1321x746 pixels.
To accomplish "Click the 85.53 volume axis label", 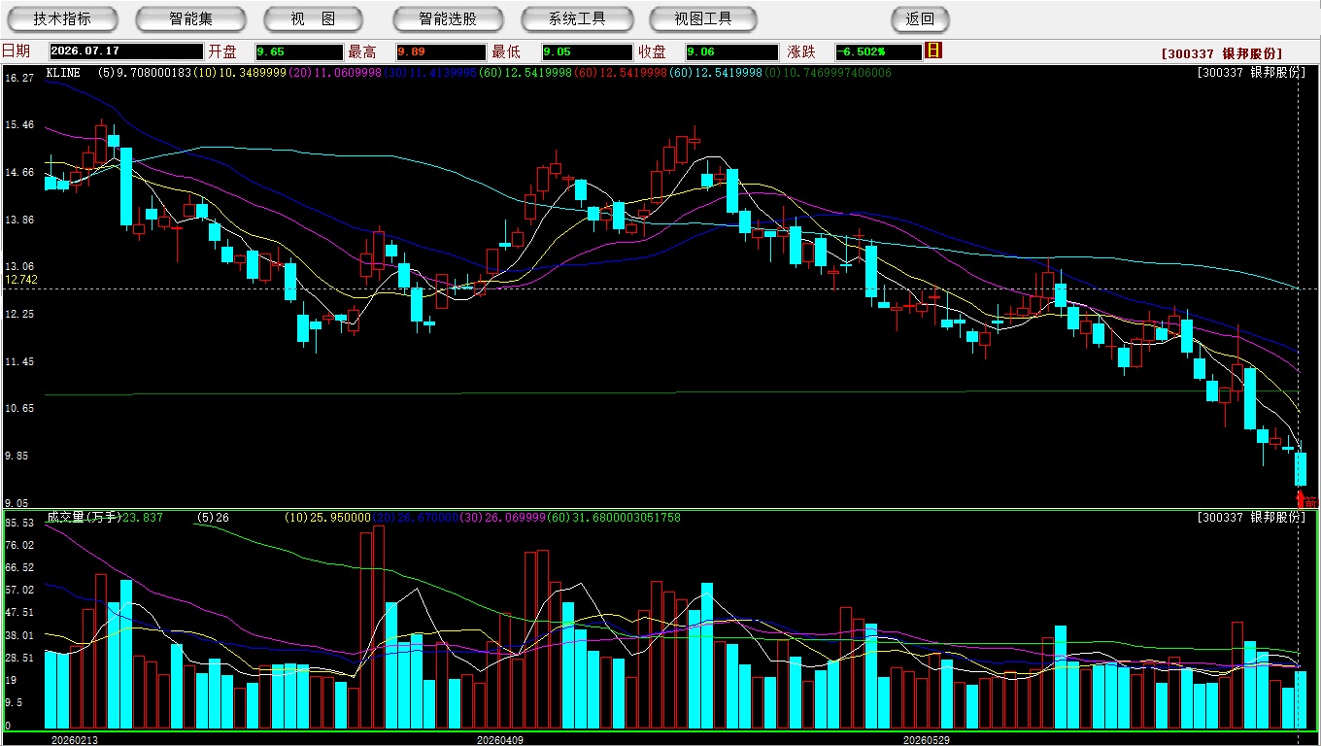I will (19, 523).
